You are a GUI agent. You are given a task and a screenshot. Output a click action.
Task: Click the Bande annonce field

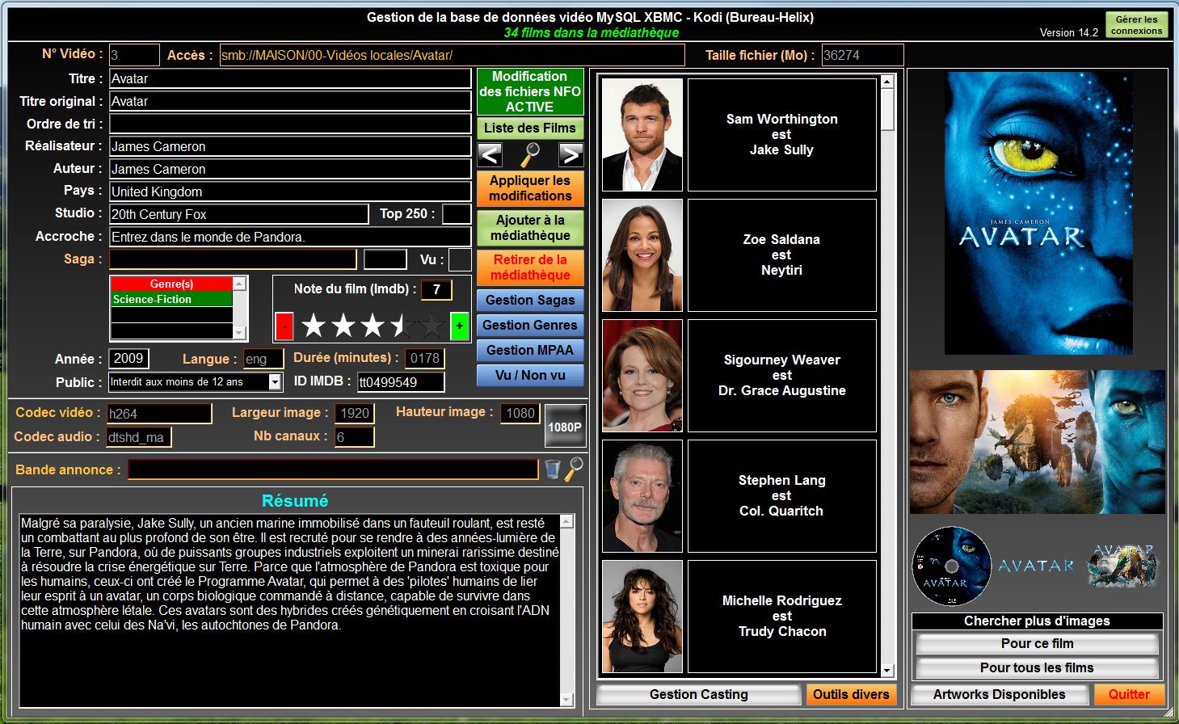pos(333,469)
